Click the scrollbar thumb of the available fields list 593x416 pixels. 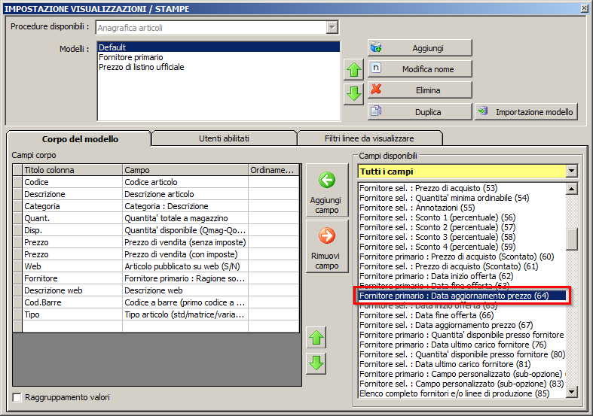click(x=571, y=239)
